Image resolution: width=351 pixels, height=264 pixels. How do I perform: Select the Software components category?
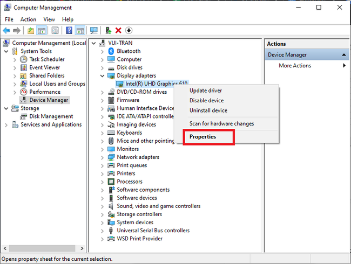click(143, 190)
